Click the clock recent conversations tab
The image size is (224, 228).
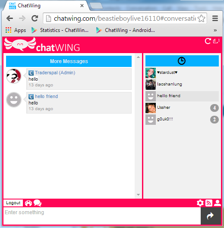pos(182,61)
